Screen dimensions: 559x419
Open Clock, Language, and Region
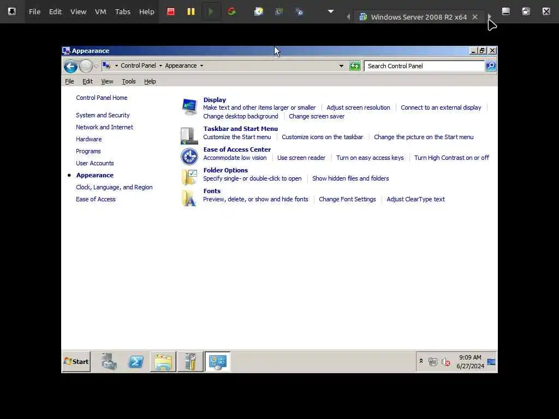pos(114,187)
